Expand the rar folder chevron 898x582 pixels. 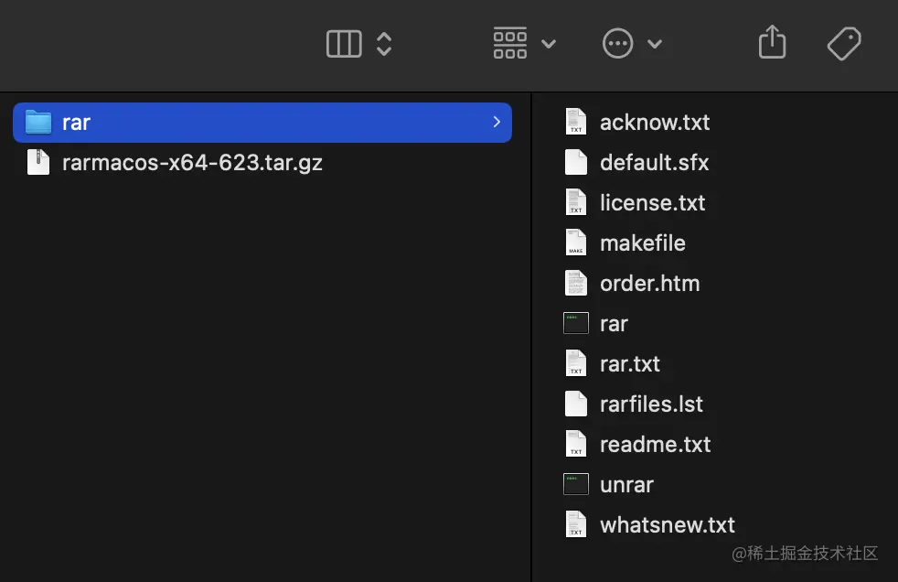coord(497,122)
